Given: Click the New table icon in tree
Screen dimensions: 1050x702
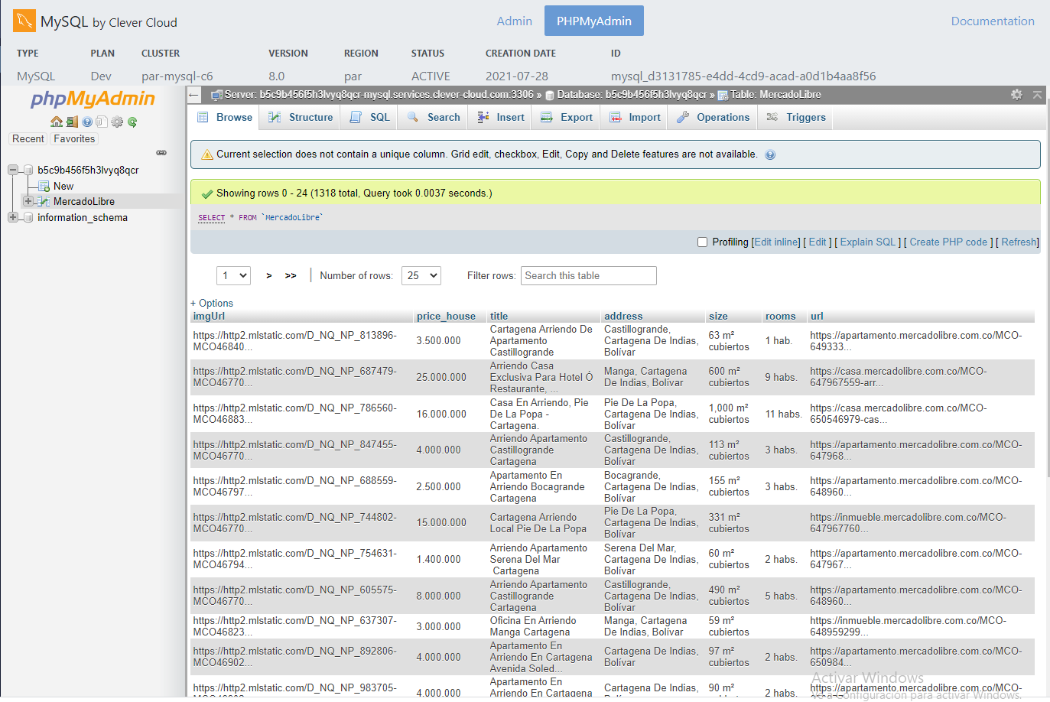Looking at the screenshot, I should (44, 186).
